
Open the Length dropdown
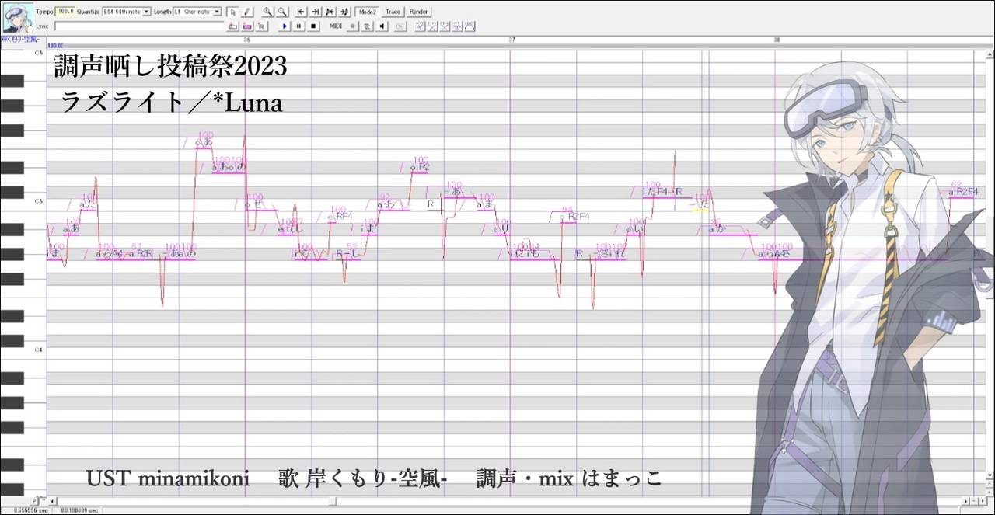click(x=217, y=12)
